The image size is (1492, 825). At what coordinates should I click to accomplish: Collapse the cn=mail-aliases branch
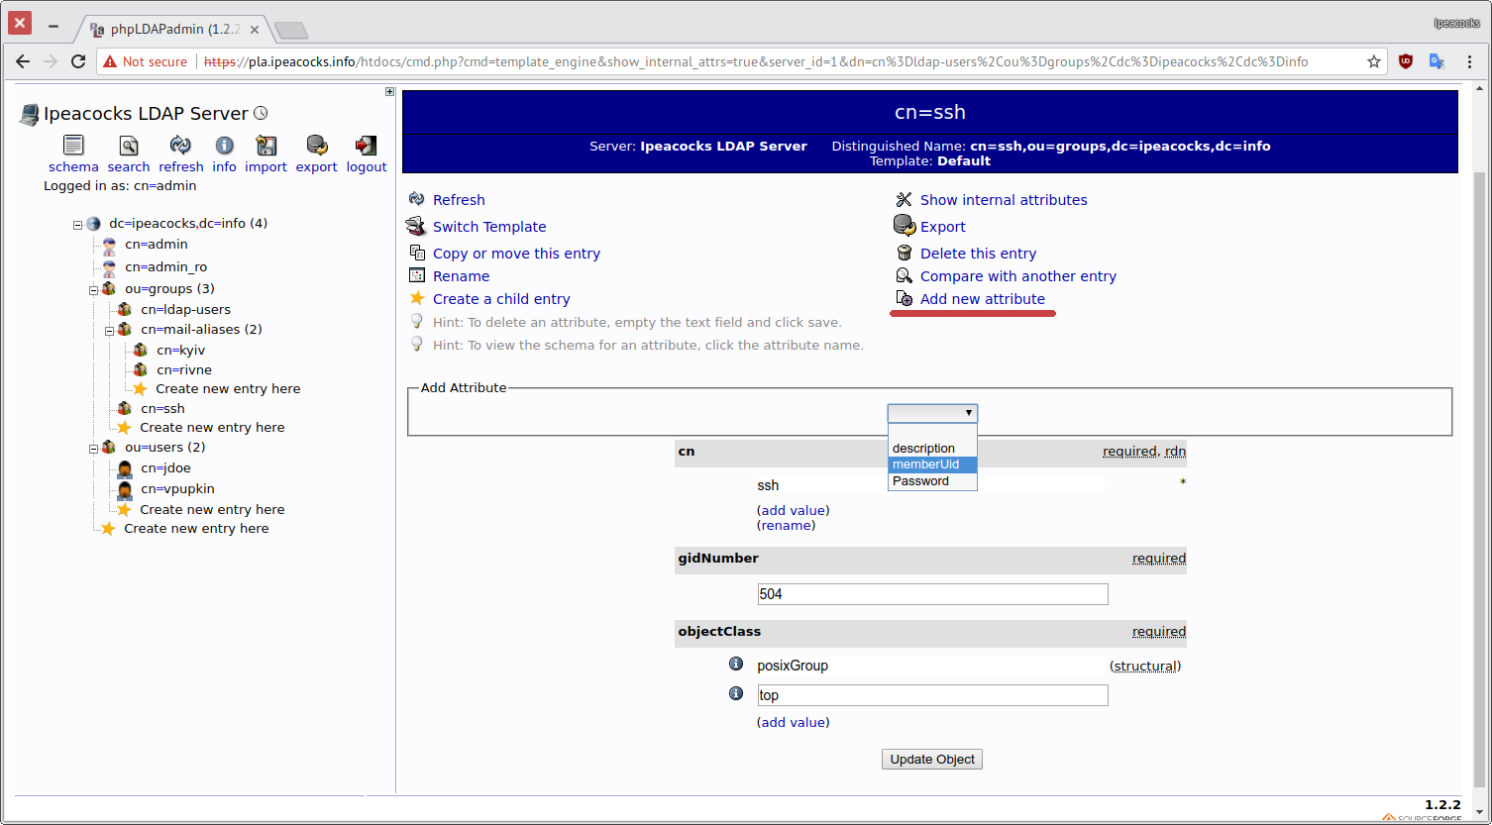pos(109,329)
